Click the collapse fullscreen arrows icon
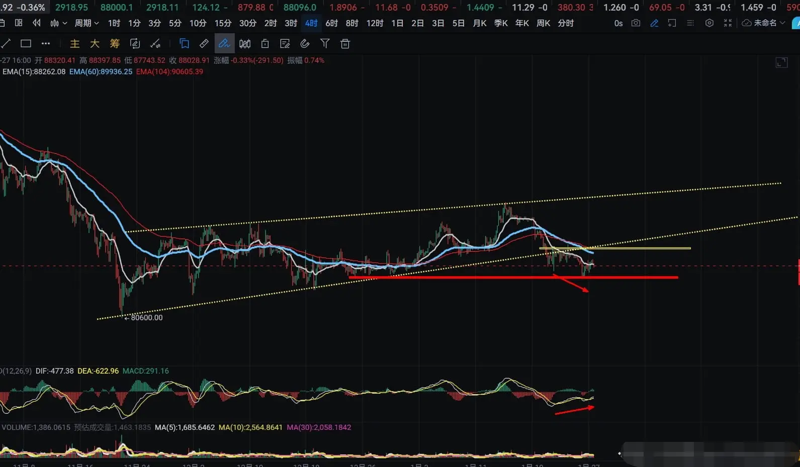Image resolution: width=800 pixels, height=467 pixels. click(728, 23)
